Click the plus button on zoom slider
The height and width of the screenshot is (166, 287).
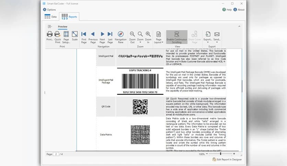coord(234,154)
